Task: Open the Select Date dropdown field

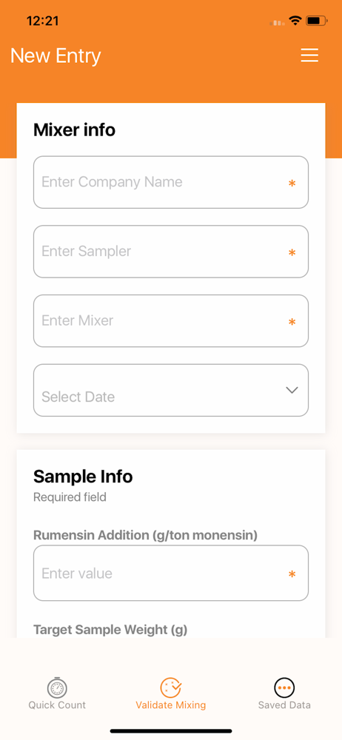Action: point(171,390)
